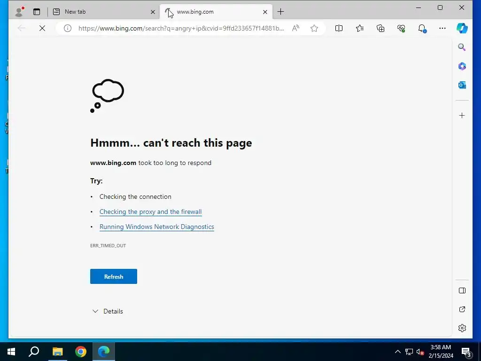Click the address bar URL field
The height and width of the screenshot is (361, 481).
coord(181,28)
